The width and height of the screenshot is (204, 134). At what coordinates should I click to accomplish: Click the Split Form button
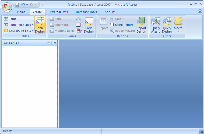[x=59, y=25]
